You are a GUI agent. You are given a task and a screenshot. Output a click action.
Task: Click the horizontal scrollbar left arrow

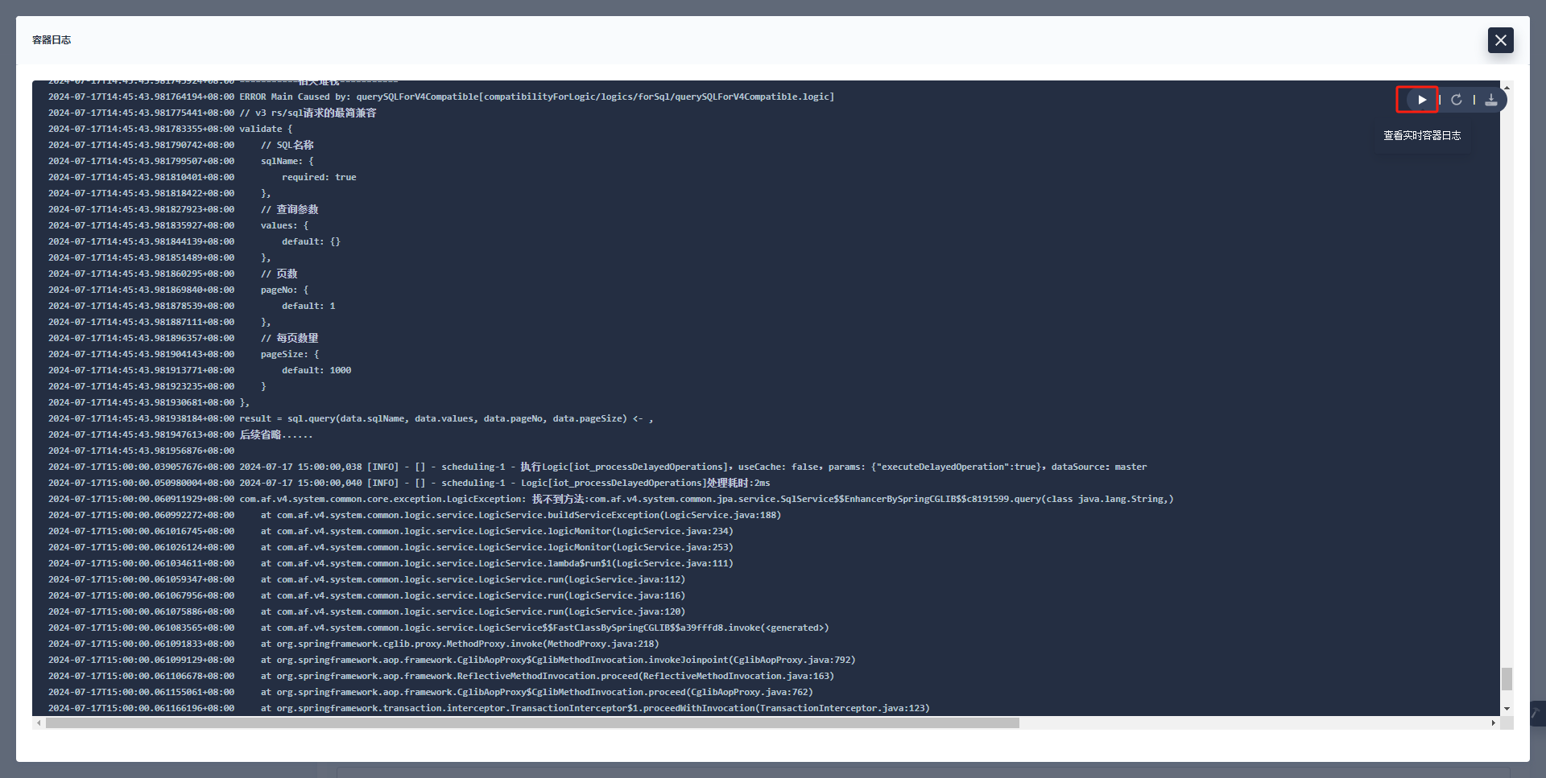coord(39,722)
